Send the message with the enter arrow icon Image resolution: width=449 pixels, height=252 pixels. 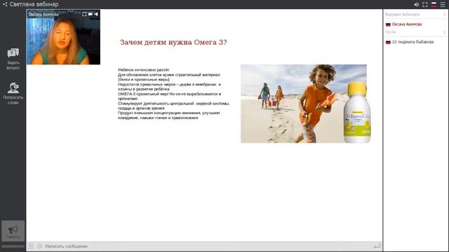click(x=377, y=246)
